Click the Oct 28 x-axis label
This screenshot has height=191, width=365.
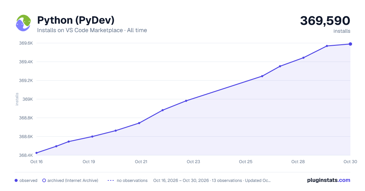[x=298, y=162]
